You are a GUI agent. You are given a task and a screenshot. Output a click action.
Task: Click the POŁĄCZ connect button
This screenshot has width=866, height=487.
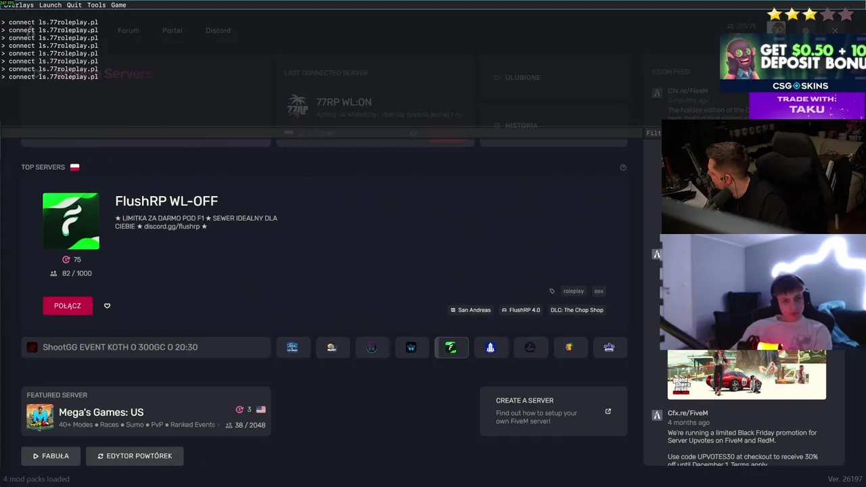click(68, 306)
